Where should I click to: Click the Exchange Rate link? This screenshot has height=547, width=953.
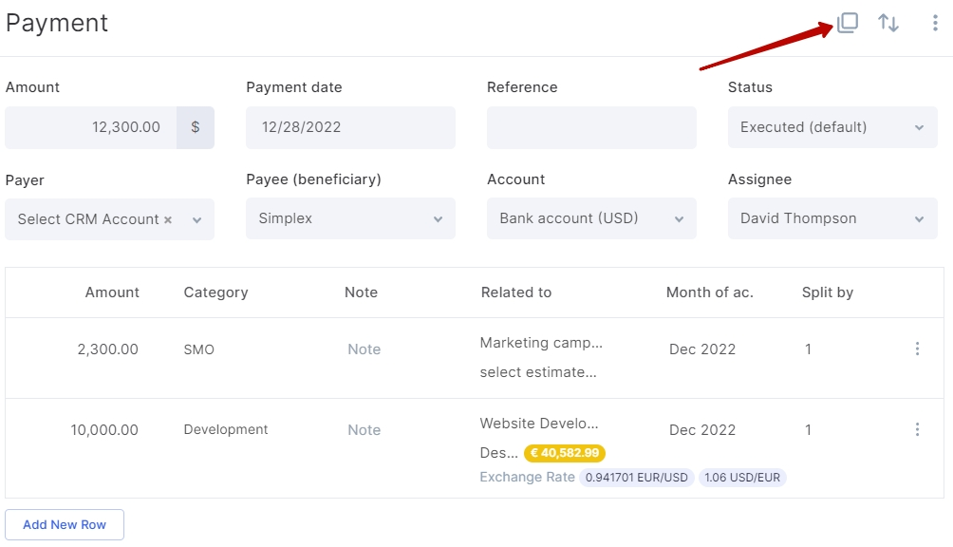[x=527, y=477]
